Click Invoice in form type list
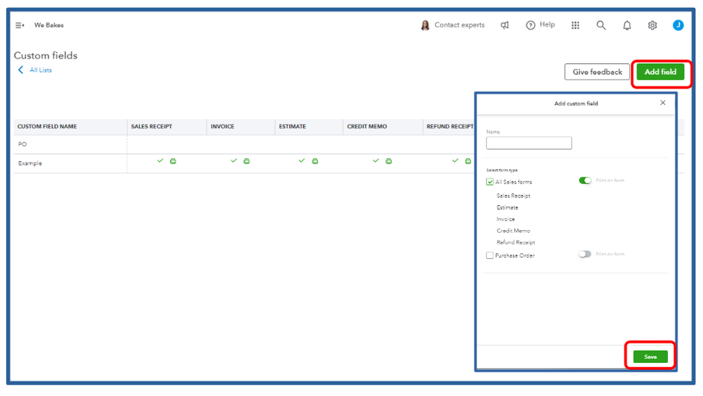This screenshot has width=703, height=396. tap(505, 219)
